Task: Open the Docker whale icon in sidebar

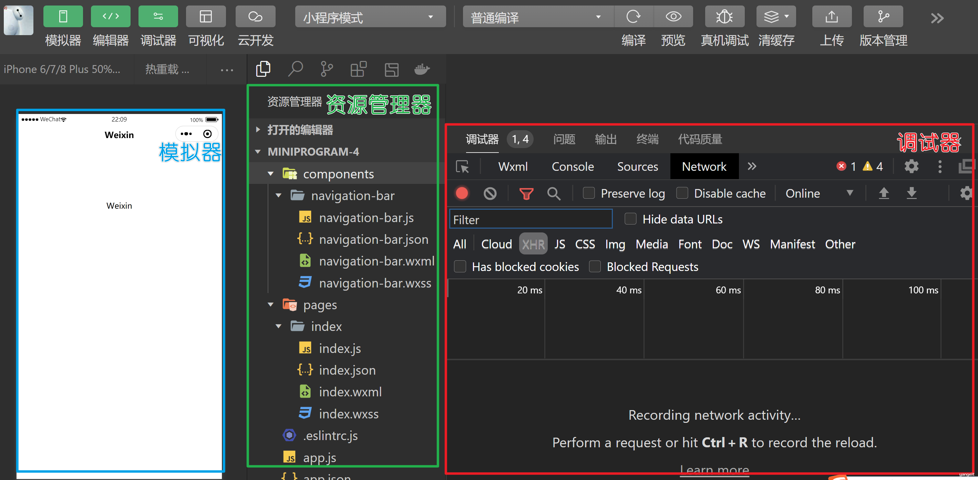Action: point(422,69)
